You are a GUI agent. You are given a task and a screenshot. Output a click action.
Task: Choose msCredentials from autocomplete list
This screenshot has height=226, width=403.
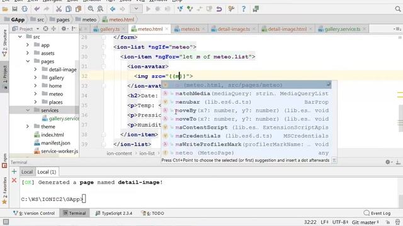(x=246, y=136)
